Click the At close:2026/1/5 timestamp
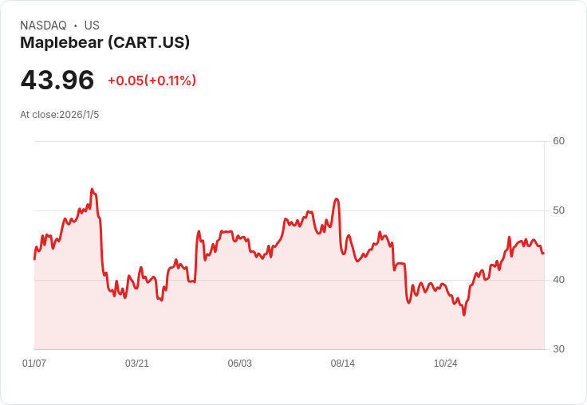 60,115
